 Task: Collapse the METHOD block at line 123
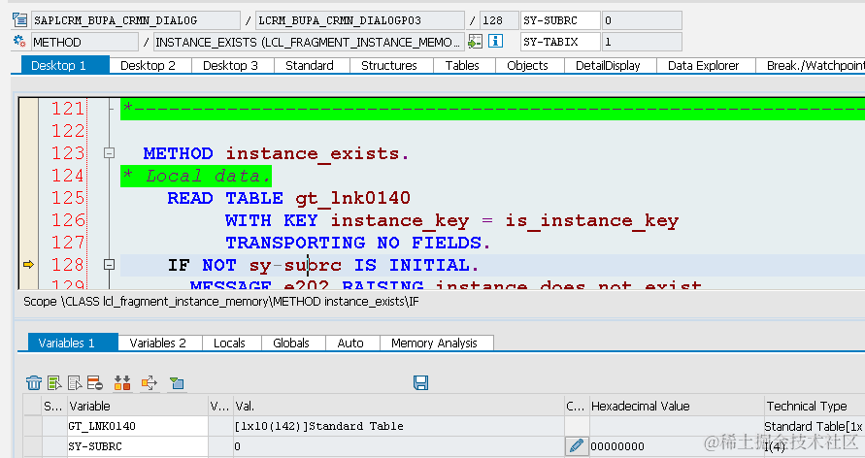pos(110,153)
